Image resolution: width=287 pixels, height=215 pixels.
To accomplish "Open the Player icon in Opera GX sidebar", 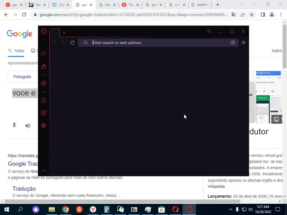I will pos(43,83).
